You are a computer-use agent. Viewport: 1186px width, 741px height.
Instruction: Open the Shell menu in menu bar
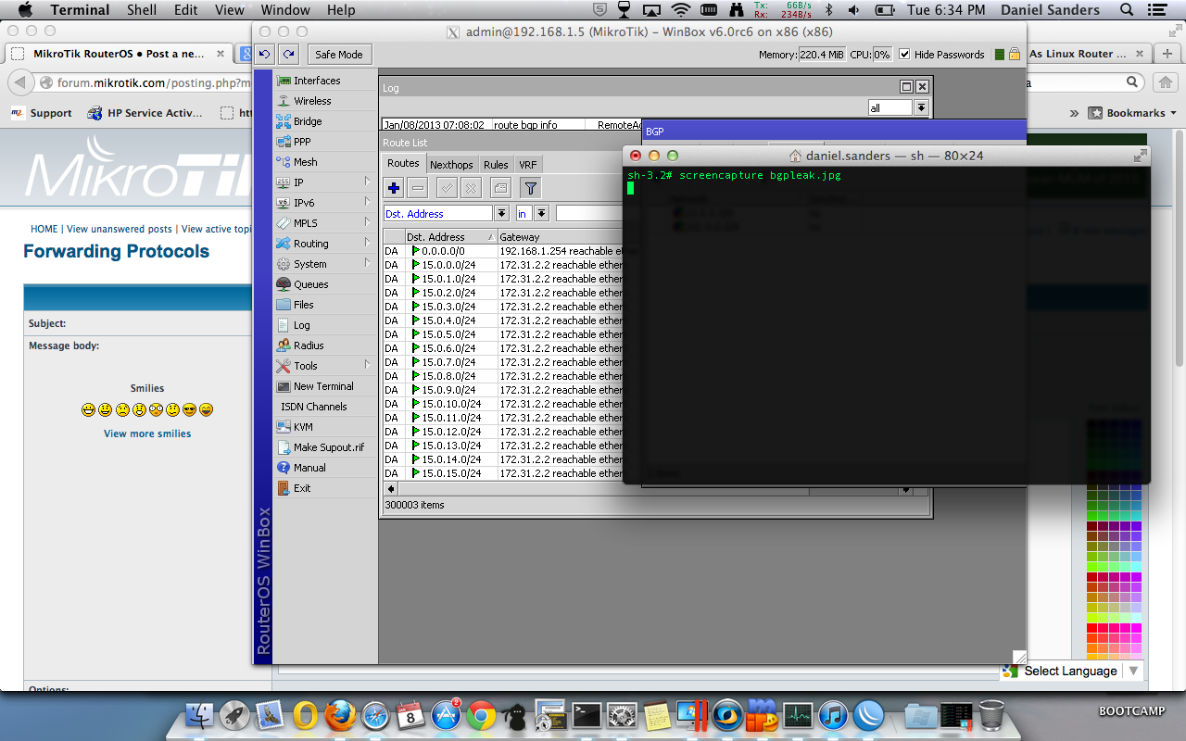coord(142,10)
